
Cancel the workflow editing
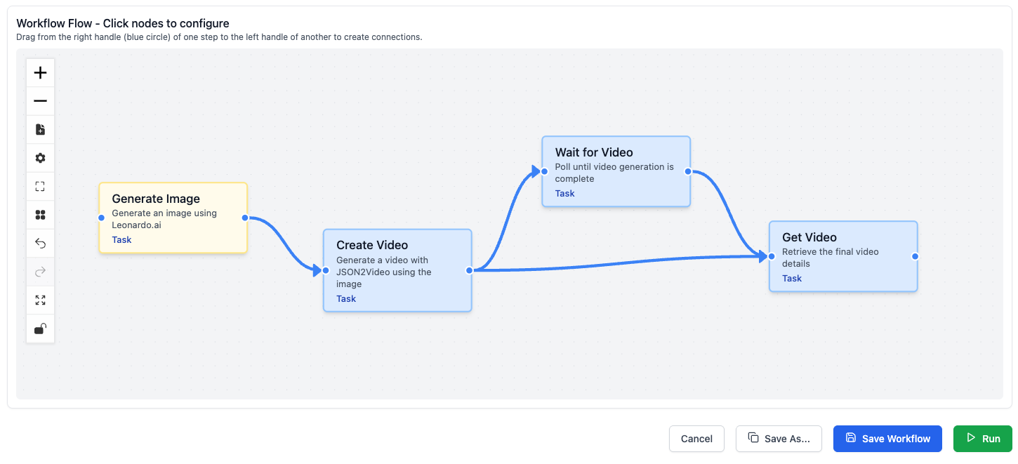click(x=696, y=438)
